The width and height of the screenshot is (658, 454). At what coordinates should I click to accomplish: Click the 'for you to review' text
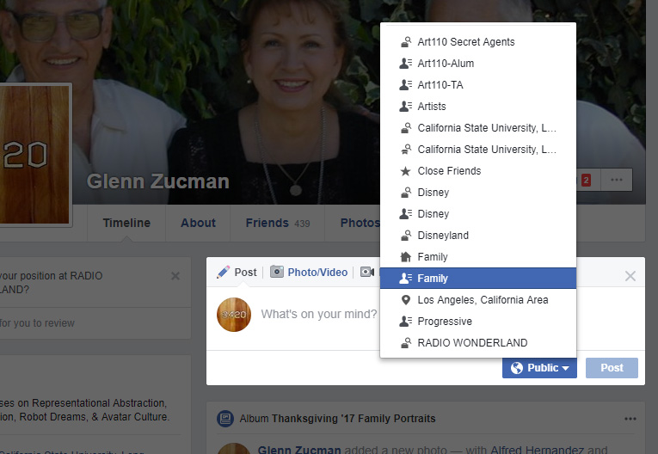[37, 323]
